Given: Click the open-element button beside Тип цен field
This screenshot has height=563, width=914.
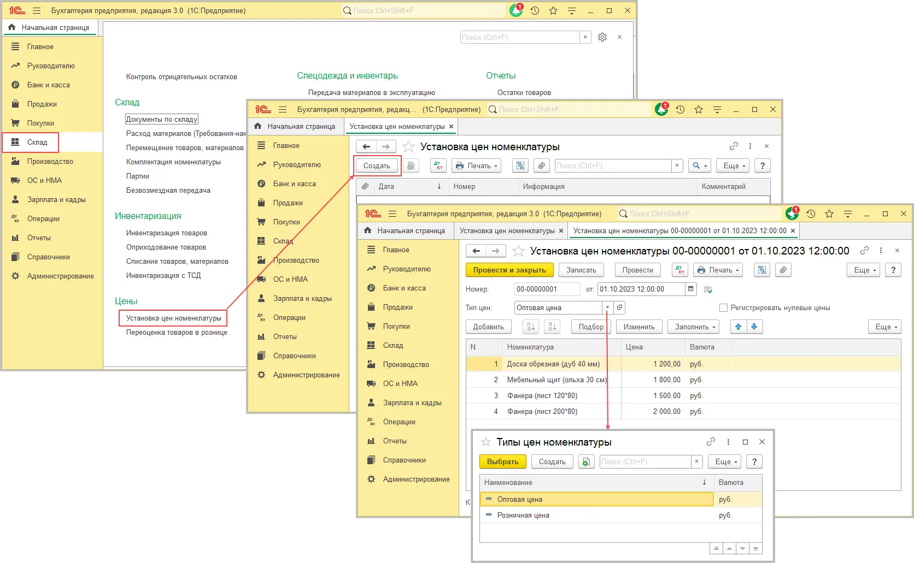Looking at the screenshot, I should click(619, 307).
